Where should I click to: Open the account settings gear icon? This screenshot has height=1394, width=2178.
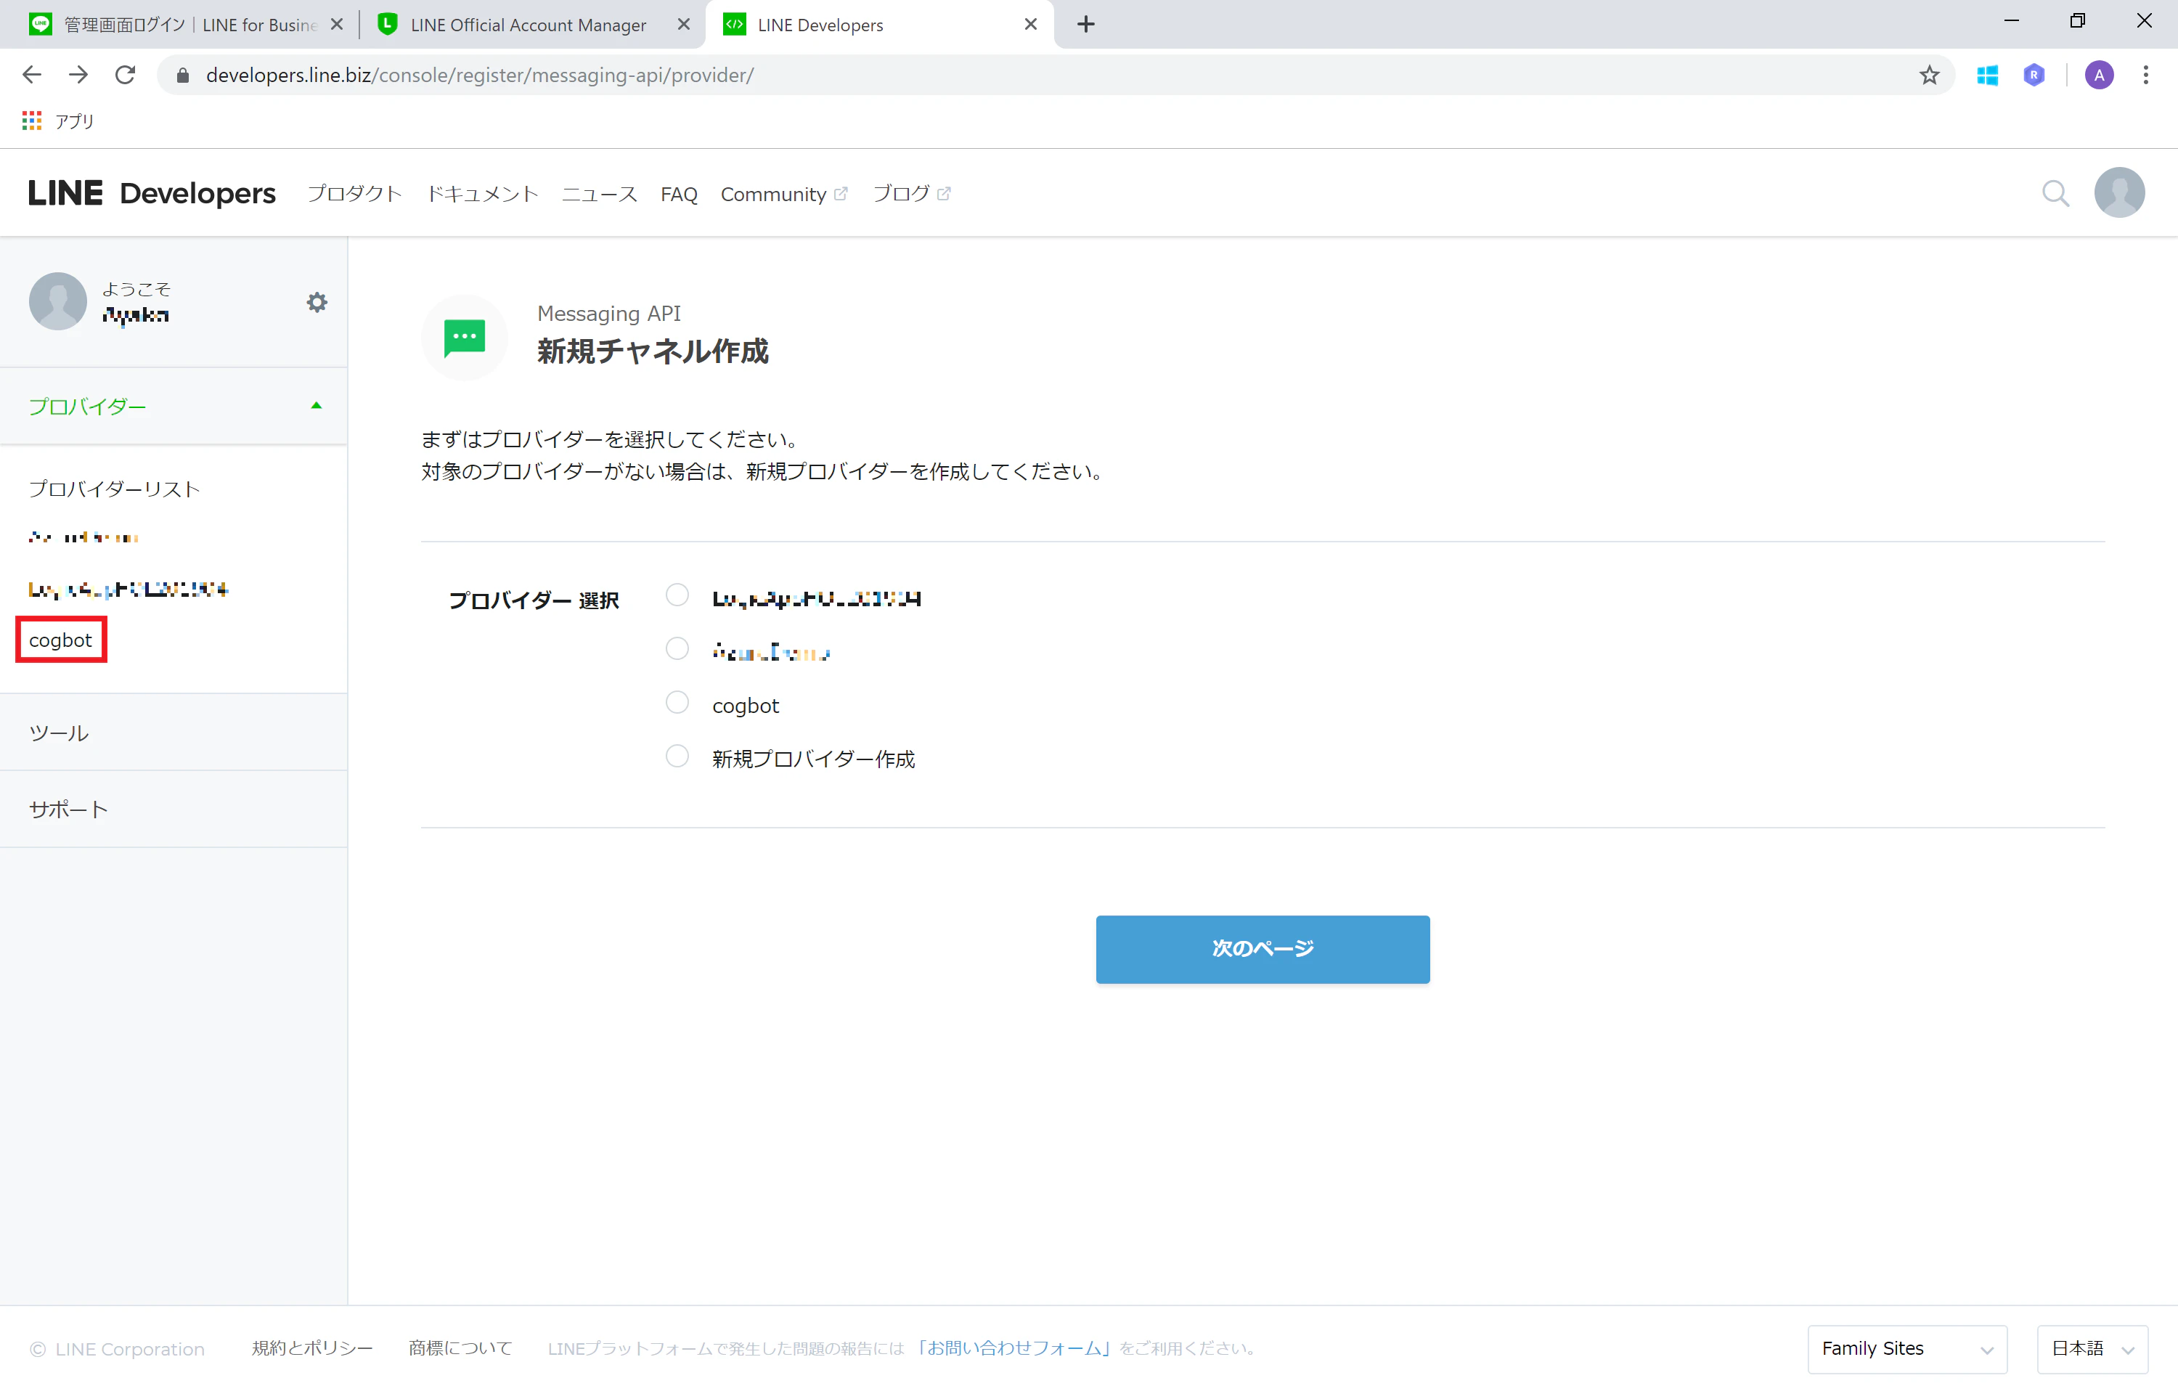click(x=317, y=302)
